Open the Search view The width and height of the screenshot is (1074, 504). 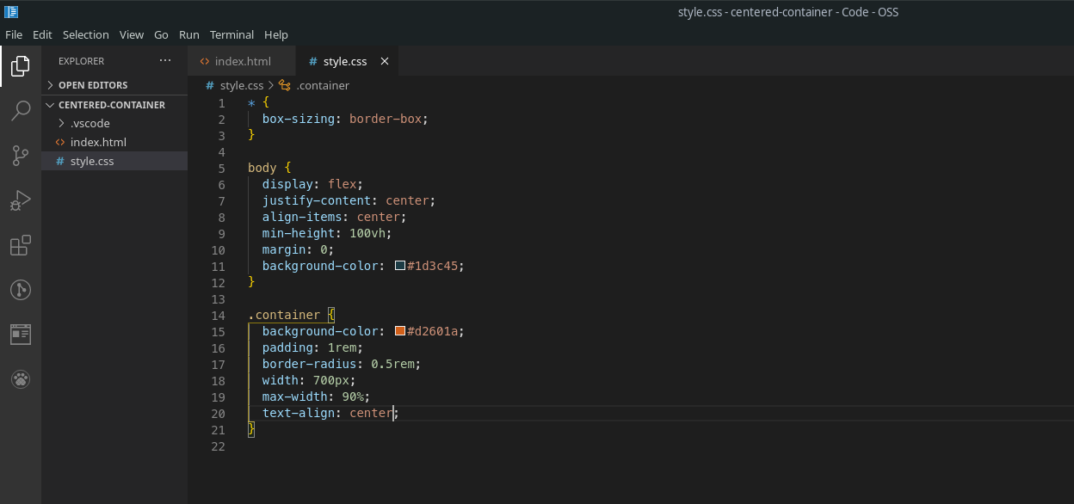point(20,111)
